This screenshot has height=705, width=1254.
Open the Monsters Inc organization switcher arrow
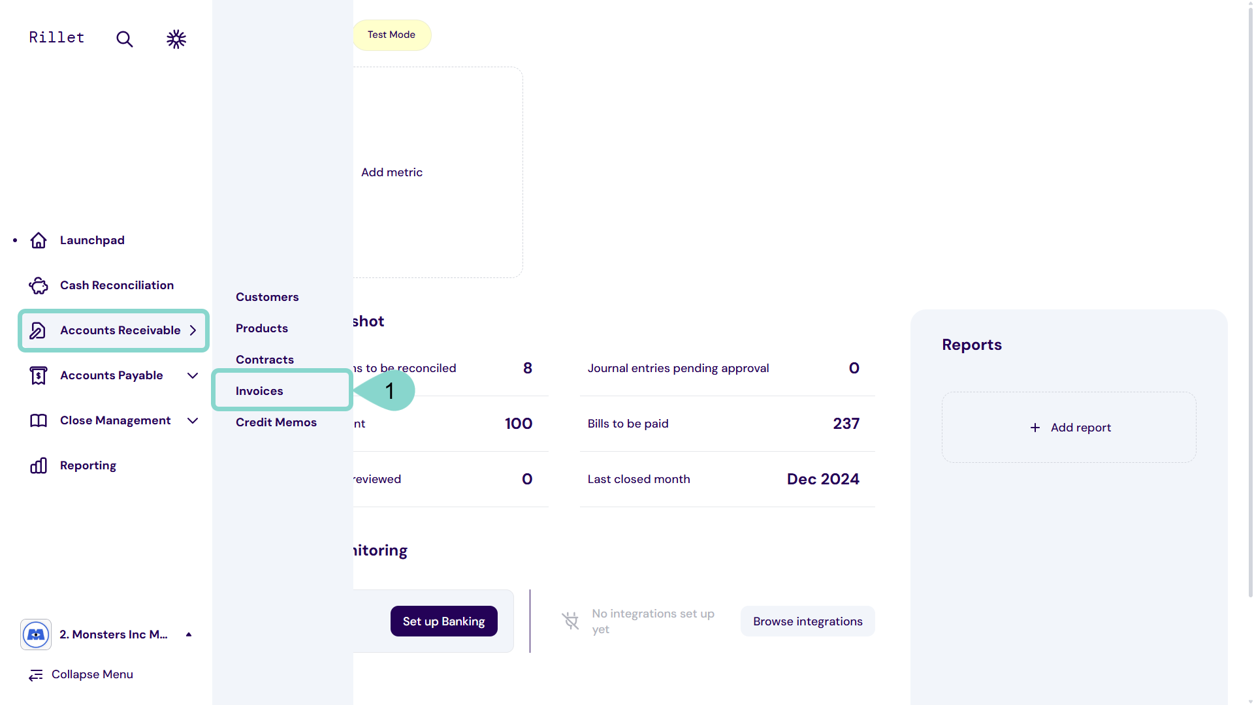[189, 634]
